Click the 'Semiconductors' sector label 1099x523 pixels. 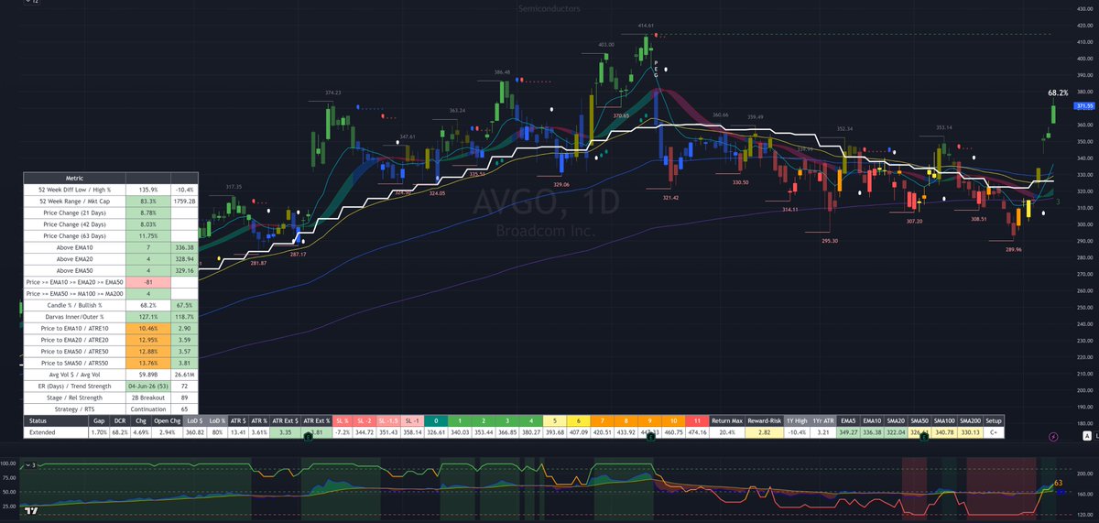click(x=548, y=8)
